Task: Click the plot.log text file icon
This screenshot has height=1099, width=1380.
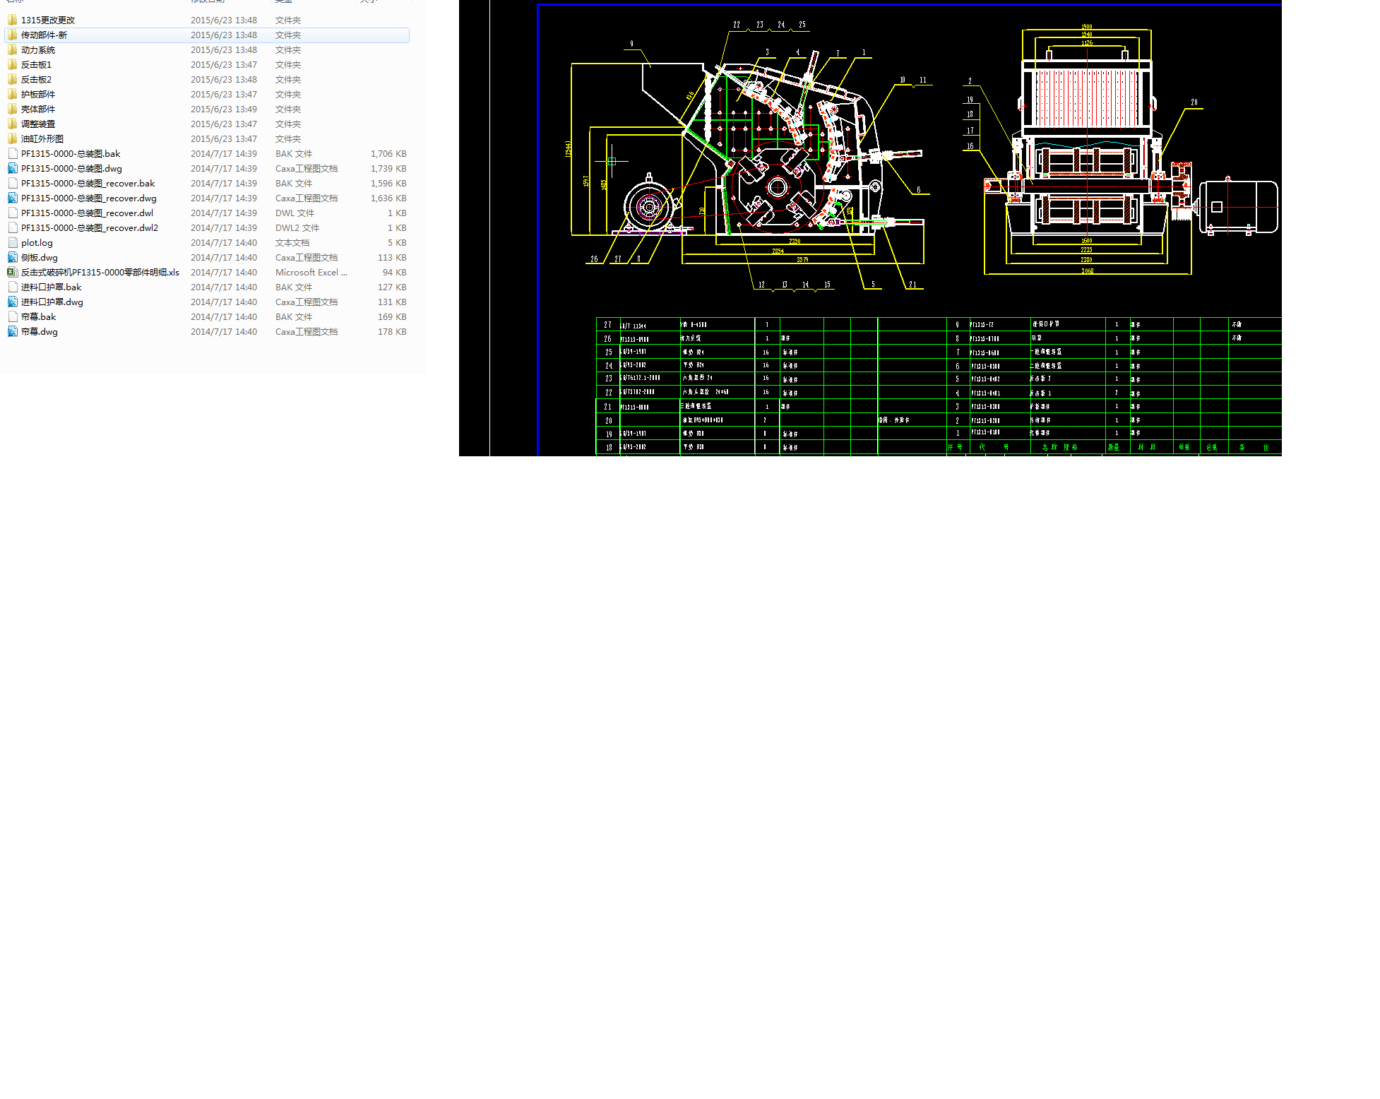Action: click(13, 242)
